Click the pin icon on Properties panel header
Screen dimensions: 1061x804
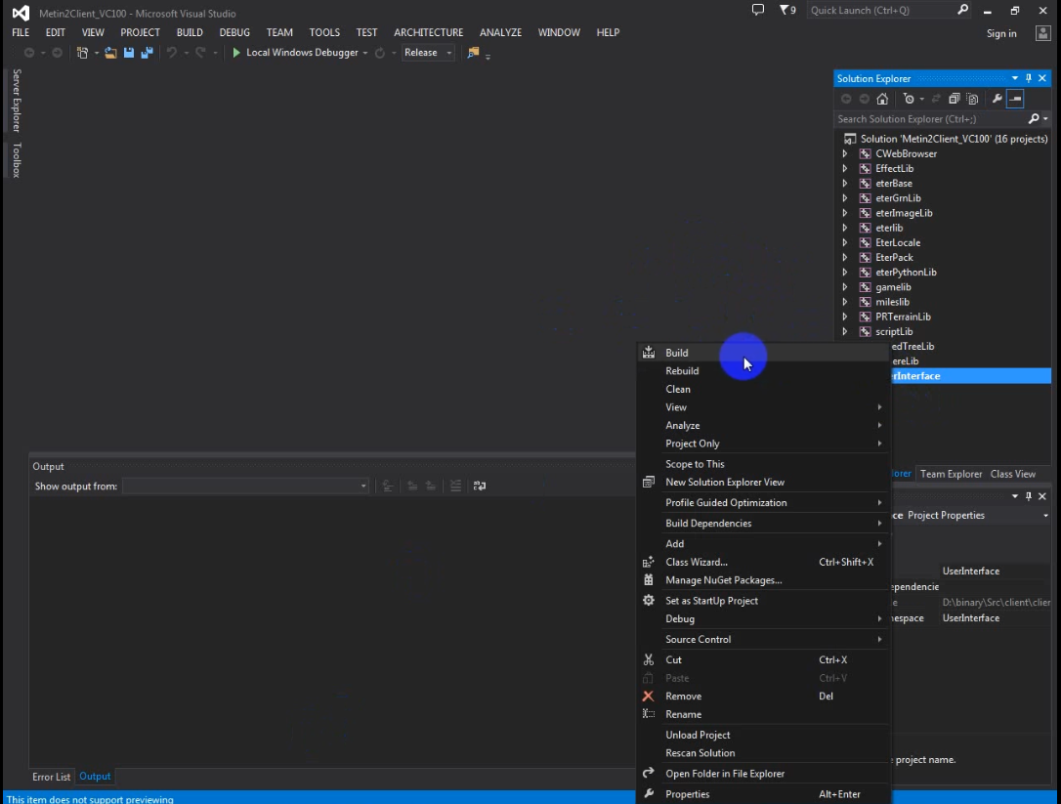(1029, 496)
